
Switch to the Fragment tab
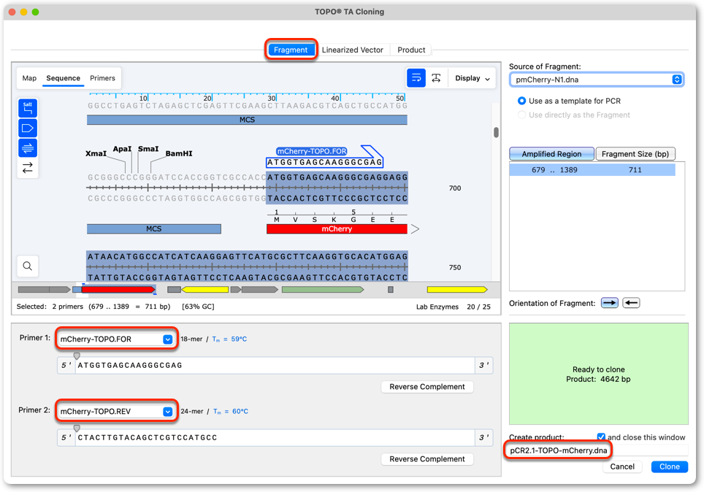[291, 50]
